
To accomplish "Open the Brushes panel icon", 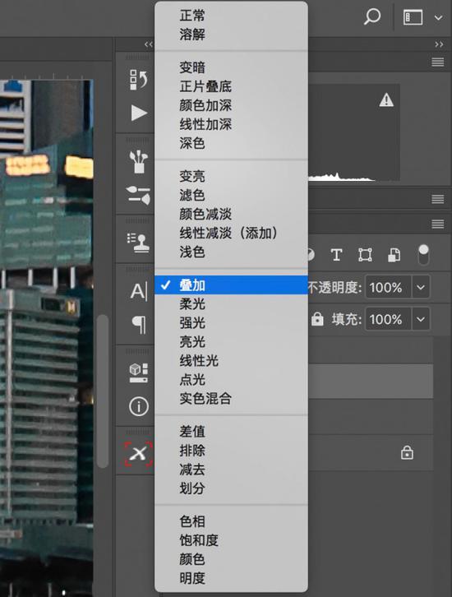I will (x=139, y=162).
